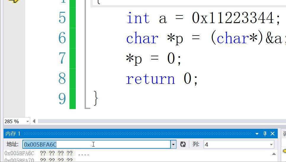The image size is (286, 162).
Task: Close the 内存 1 memory panel
Action: (273, 134)
